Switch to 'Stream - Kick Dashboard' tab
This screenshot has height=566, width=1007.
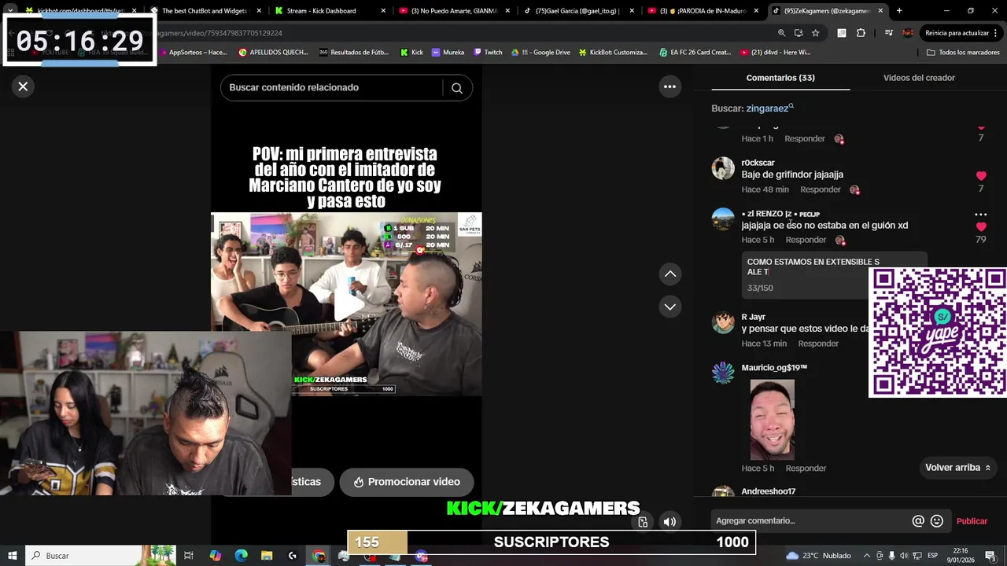click(330, 11)
